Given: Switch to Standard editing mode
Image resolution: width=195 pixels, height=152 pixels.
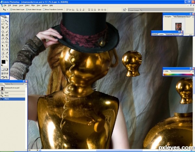Looking at the screenshot, I should tap(3, 70).
